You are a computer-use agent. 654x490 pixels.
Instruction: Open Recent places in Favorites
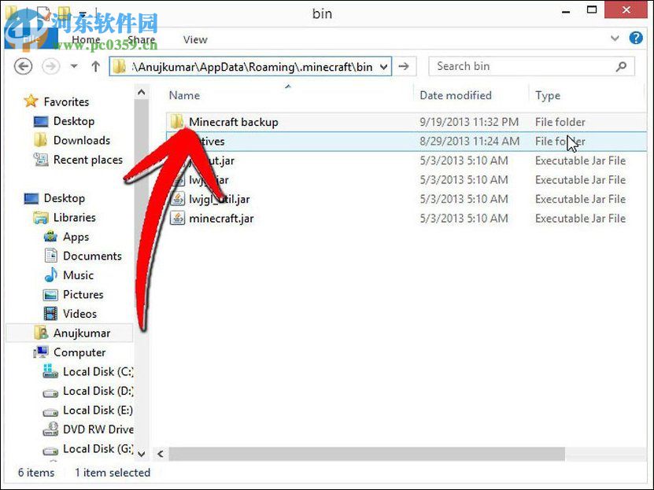[x=88, y=160]
